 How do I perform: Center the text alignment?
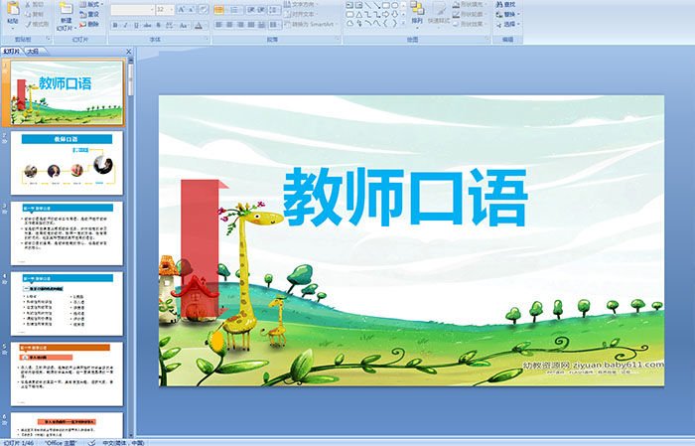pyautogui.click(x=229, y=25)
